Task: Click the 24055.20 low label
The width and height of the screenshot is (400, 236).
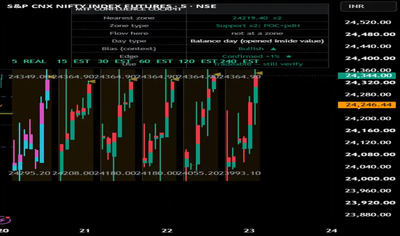Action: tap(198, 173)
